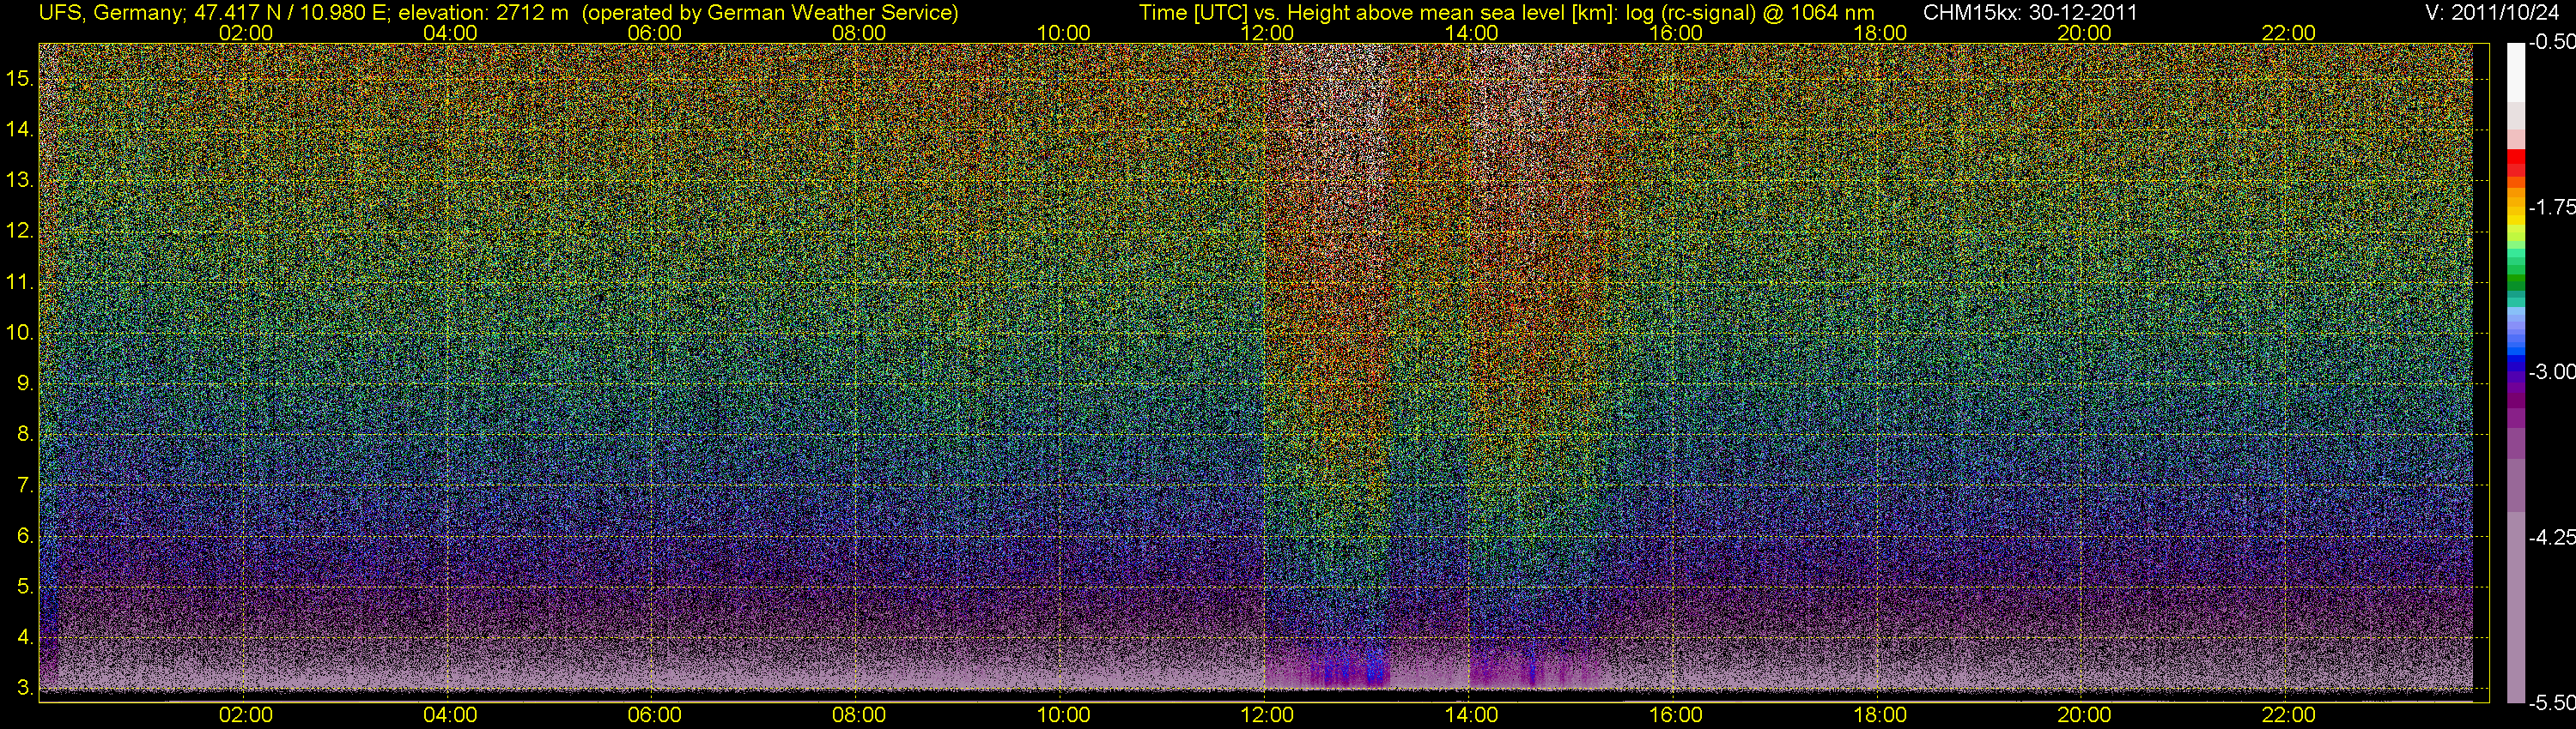Click the height axis label '5.'

(x=25, y=587)
